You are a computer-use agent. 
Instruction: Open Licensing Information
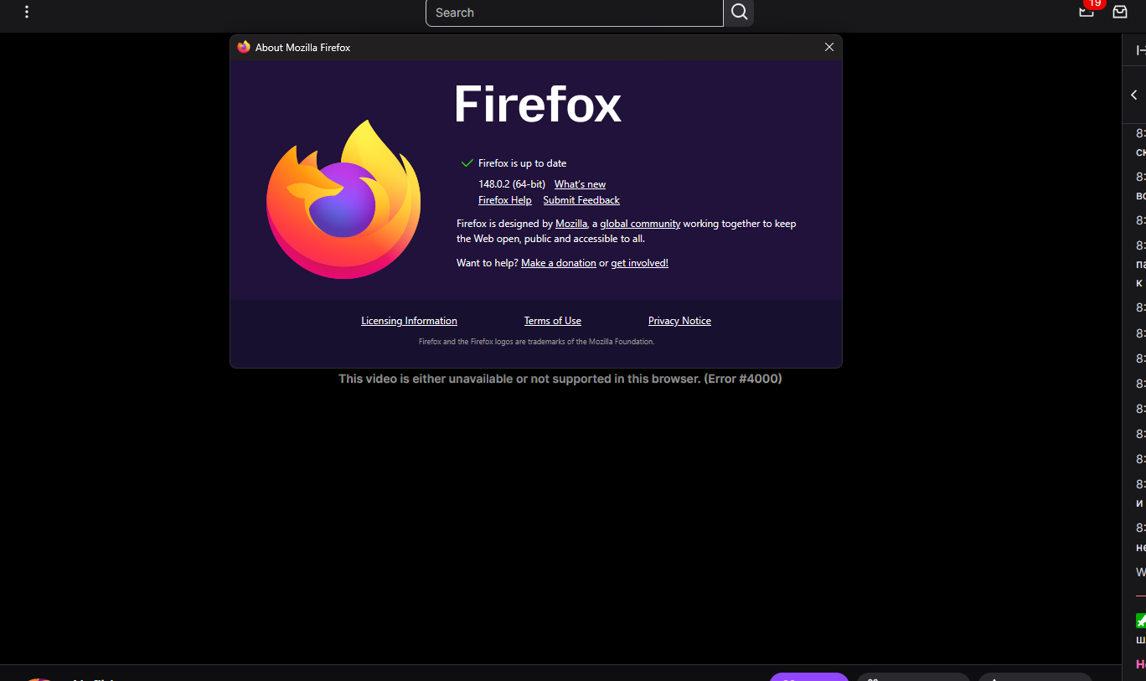(409, 321)
